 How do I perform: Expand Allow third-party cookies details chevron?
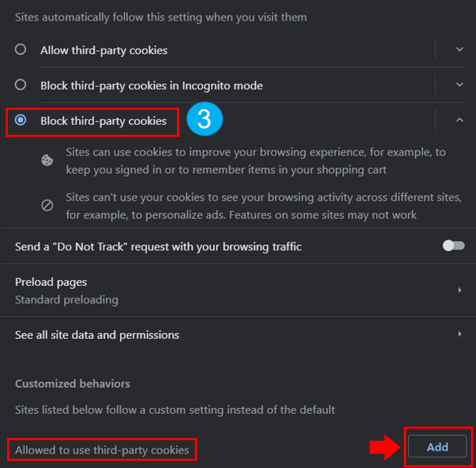click(460, 49)
